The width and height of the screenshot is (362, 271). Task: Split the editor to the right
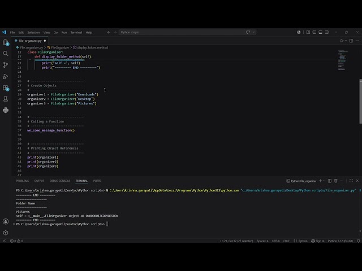pos(351,41)
